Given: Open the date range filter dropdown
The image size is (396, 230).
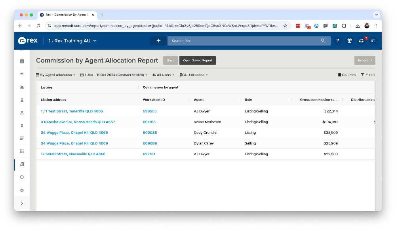Looking at the screenshot, I should [114, 75].
